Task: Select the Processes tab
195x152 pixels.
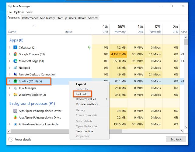Action: [14, 18]
